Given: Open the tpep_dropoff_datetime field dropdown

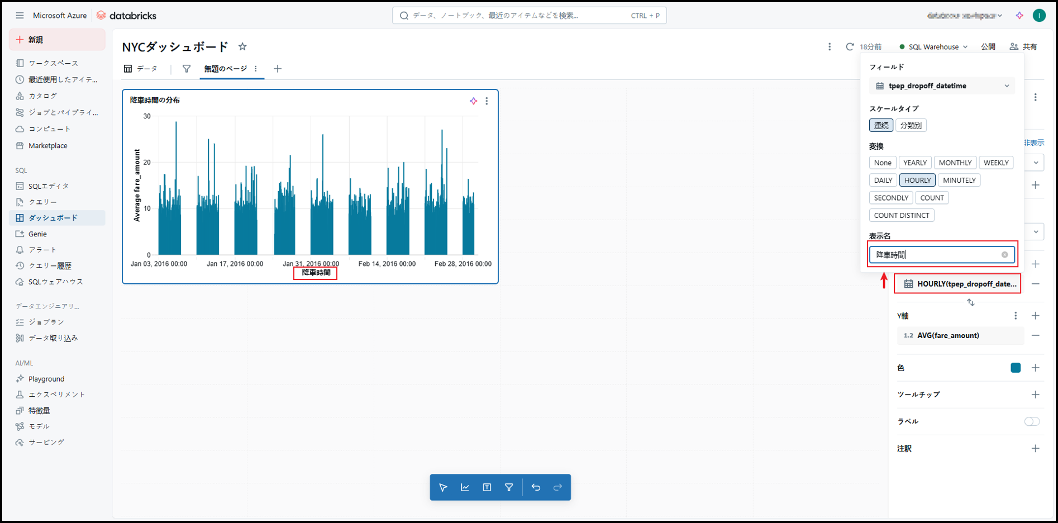Looking at the screenshot, I should (x=942, y=86).
